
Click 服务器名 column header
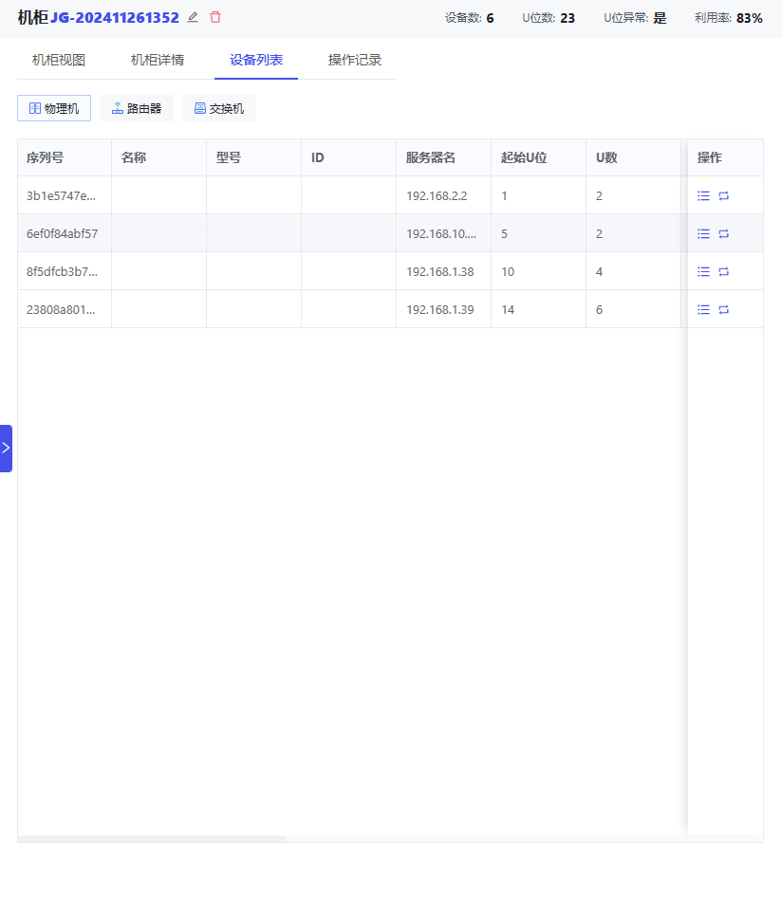coord(443,157)
